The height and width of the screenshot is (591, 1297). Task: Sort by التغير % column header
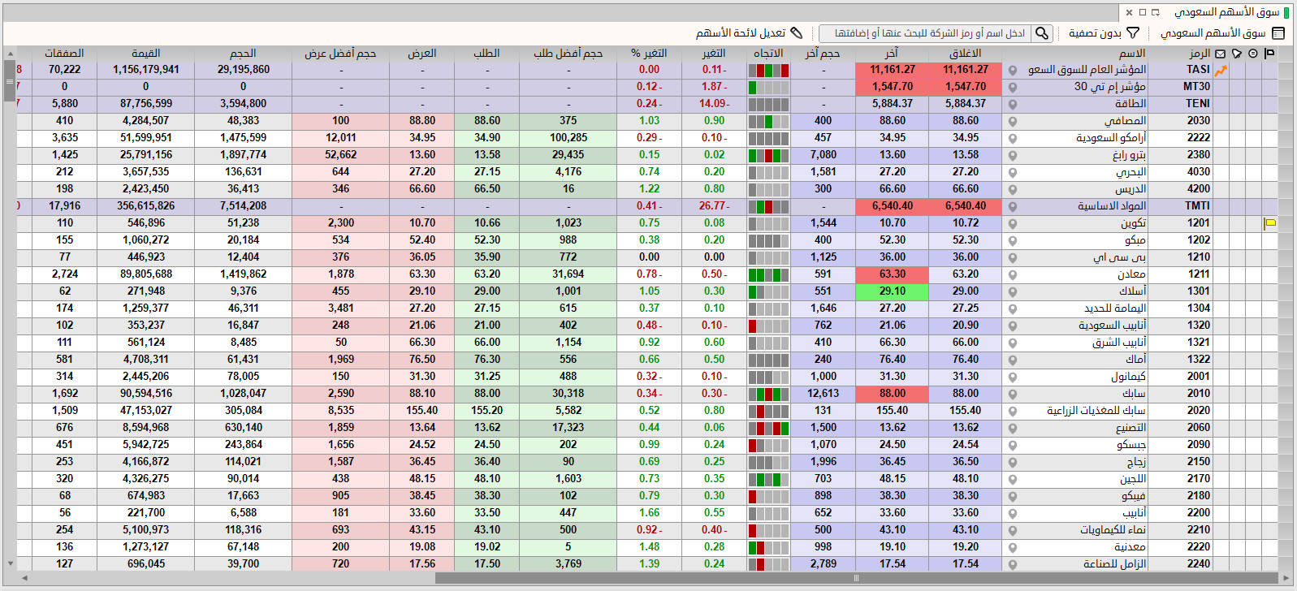(x=649, y=54)
